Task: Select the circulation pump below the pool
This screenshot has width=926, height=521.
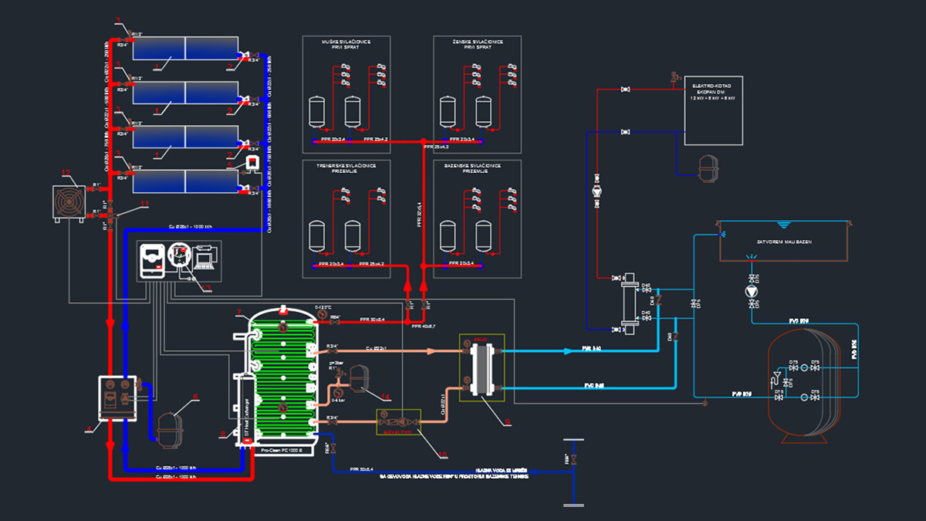Action: (752, 291)
